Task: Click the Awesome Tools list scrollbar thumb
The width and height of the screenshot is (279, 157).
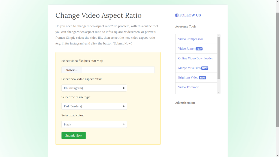Action: pyautogui.click(x=219, y=58)
